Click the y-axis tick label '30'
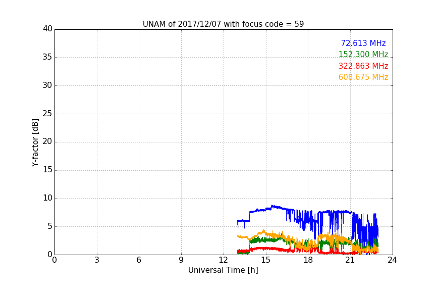 click(x=47, y=85)
